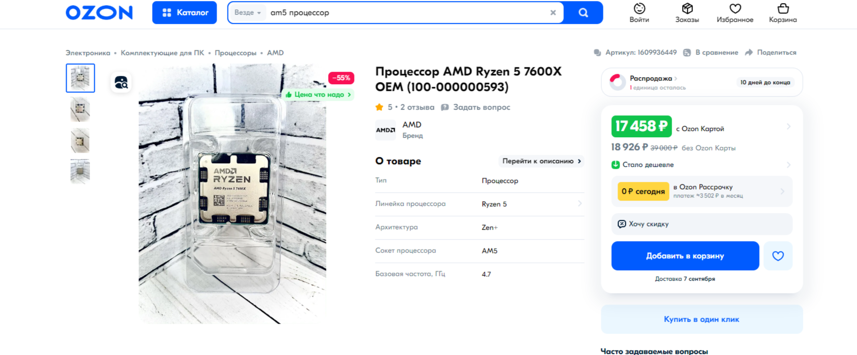The width and height of the screenshot is (857, 355).
Task: Click Доставка 7 сентября text
Action: coord(685,279)
